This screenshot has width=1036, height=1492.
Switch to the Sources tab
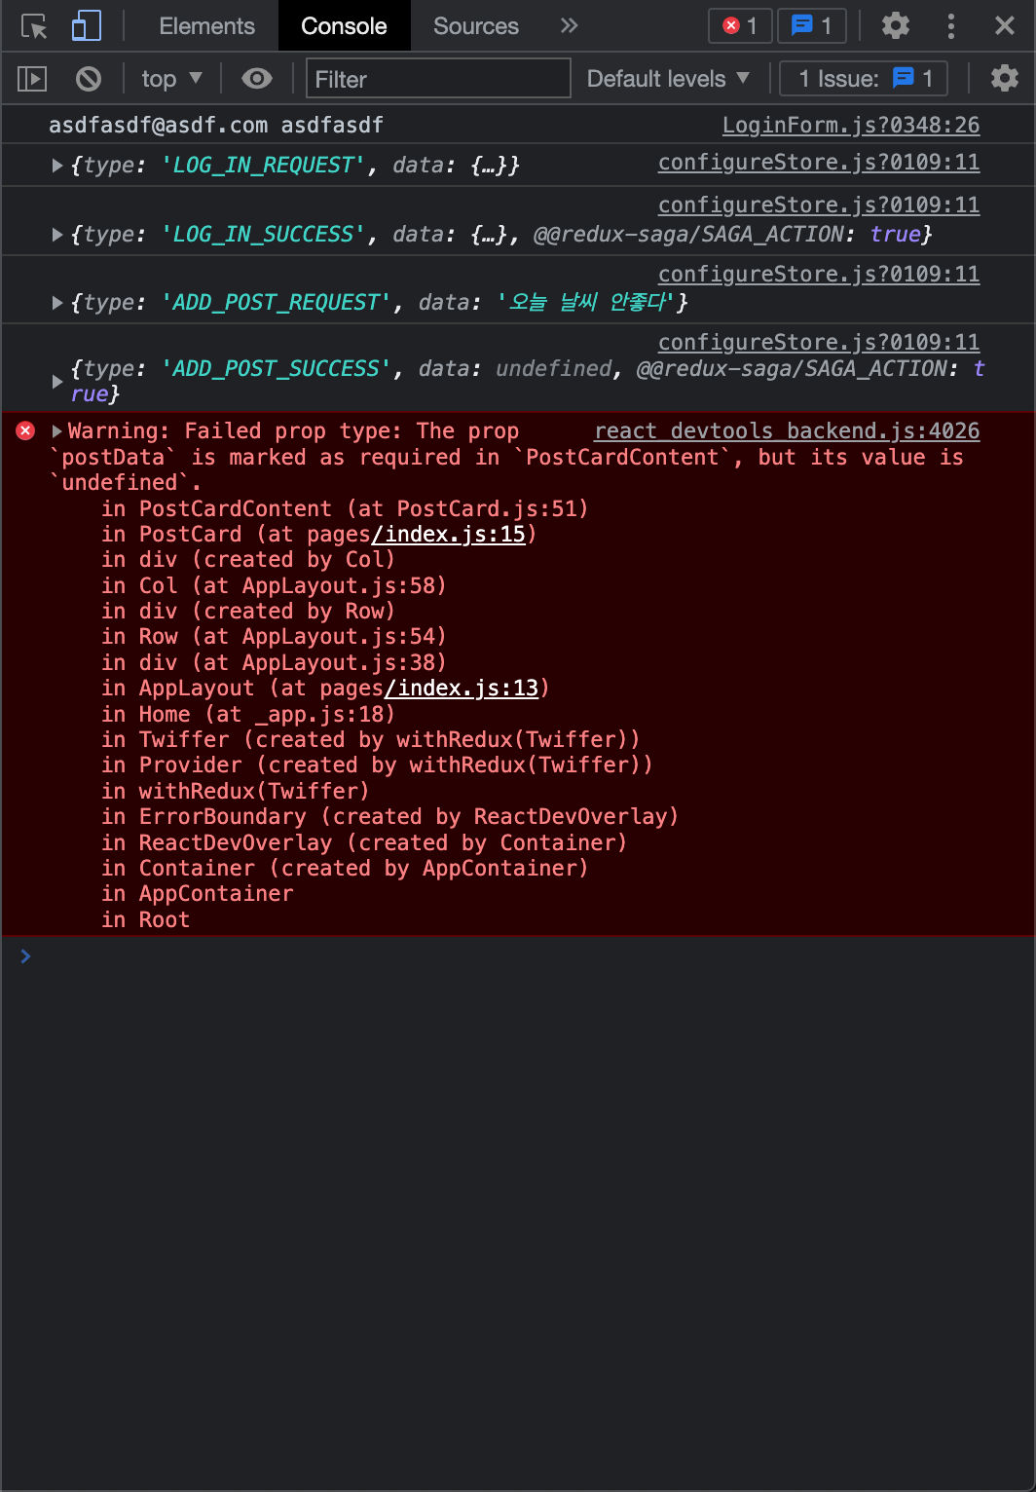(x=475, y=26)
